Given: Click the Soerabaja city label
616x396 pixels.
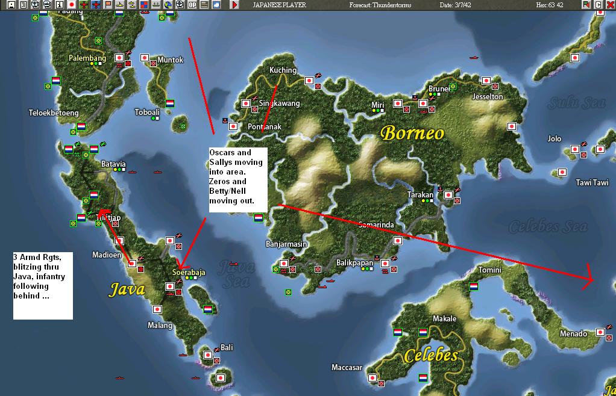Looking at the screenshot, I should pos(189,272).
